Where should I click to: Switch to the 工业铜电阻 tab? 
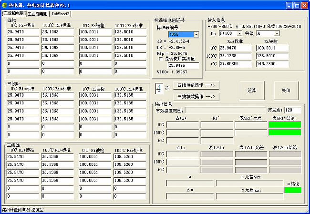click(38, 14)
